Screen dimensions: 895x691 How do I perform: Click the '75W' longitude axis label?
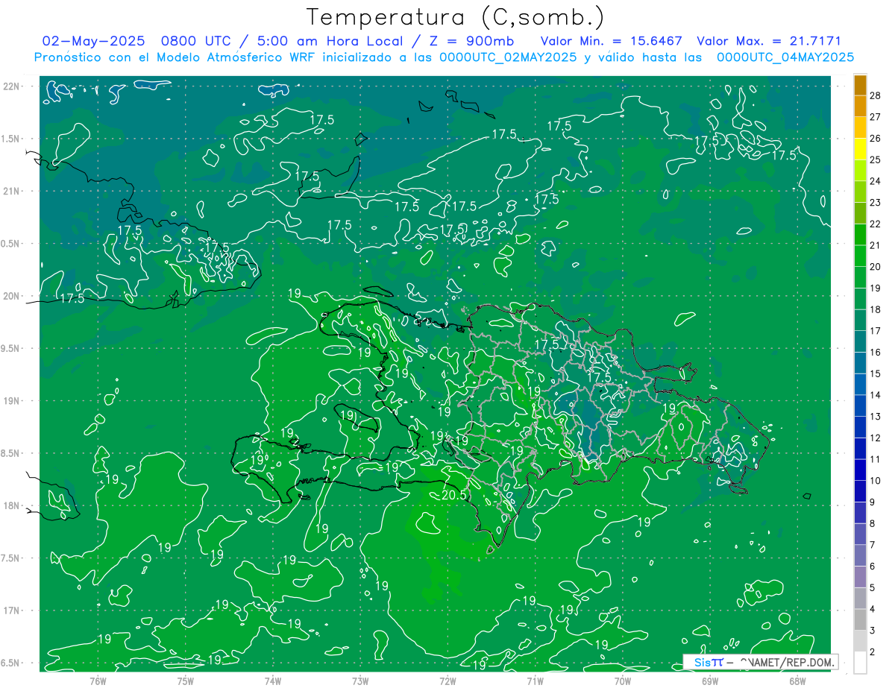(x=185, y=681)
